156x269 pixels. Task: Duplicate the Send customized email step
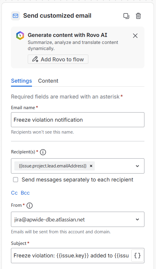(126, 16)
